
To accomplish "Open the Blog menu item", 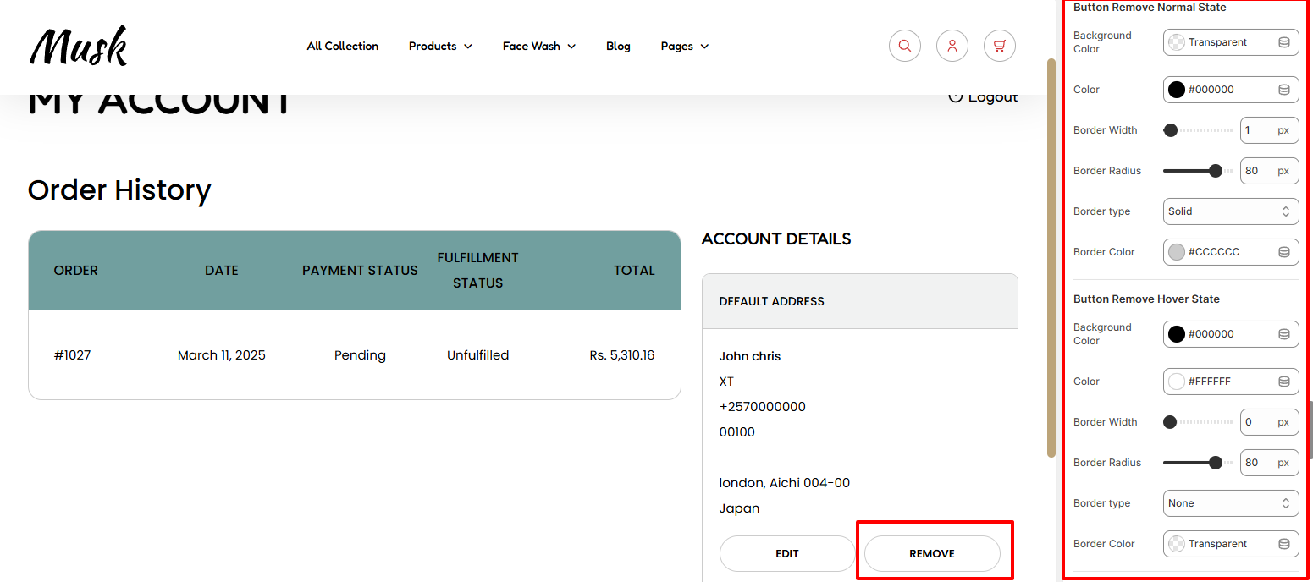I will click(x=618, y=46).
